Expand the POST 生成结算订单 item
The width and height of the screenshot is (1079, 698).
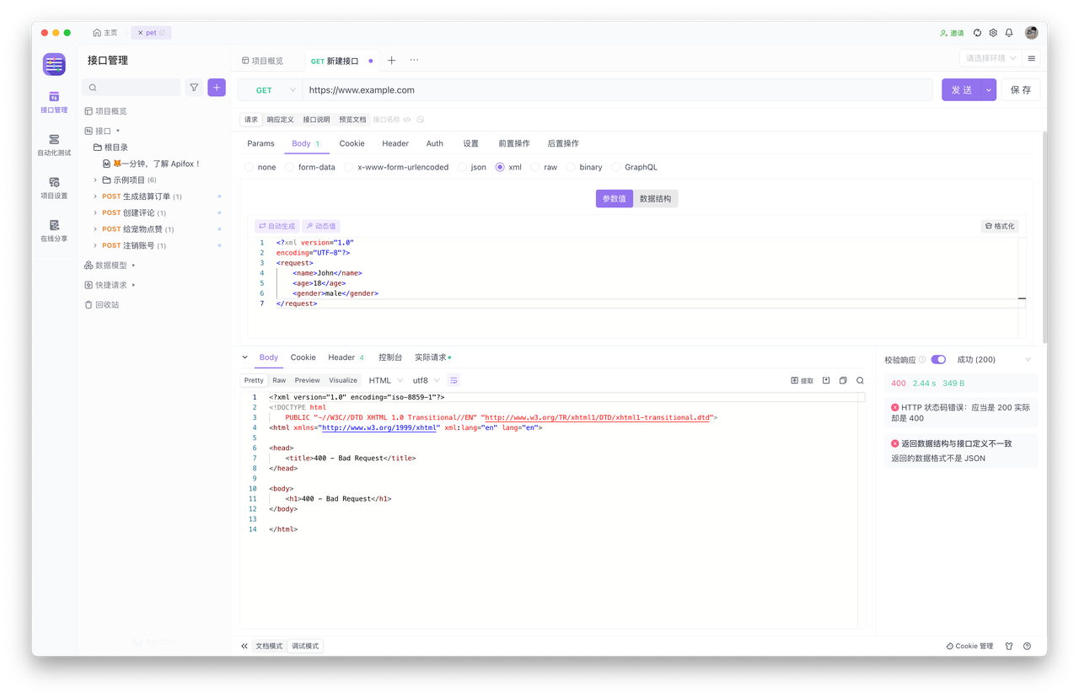point(95,196)
